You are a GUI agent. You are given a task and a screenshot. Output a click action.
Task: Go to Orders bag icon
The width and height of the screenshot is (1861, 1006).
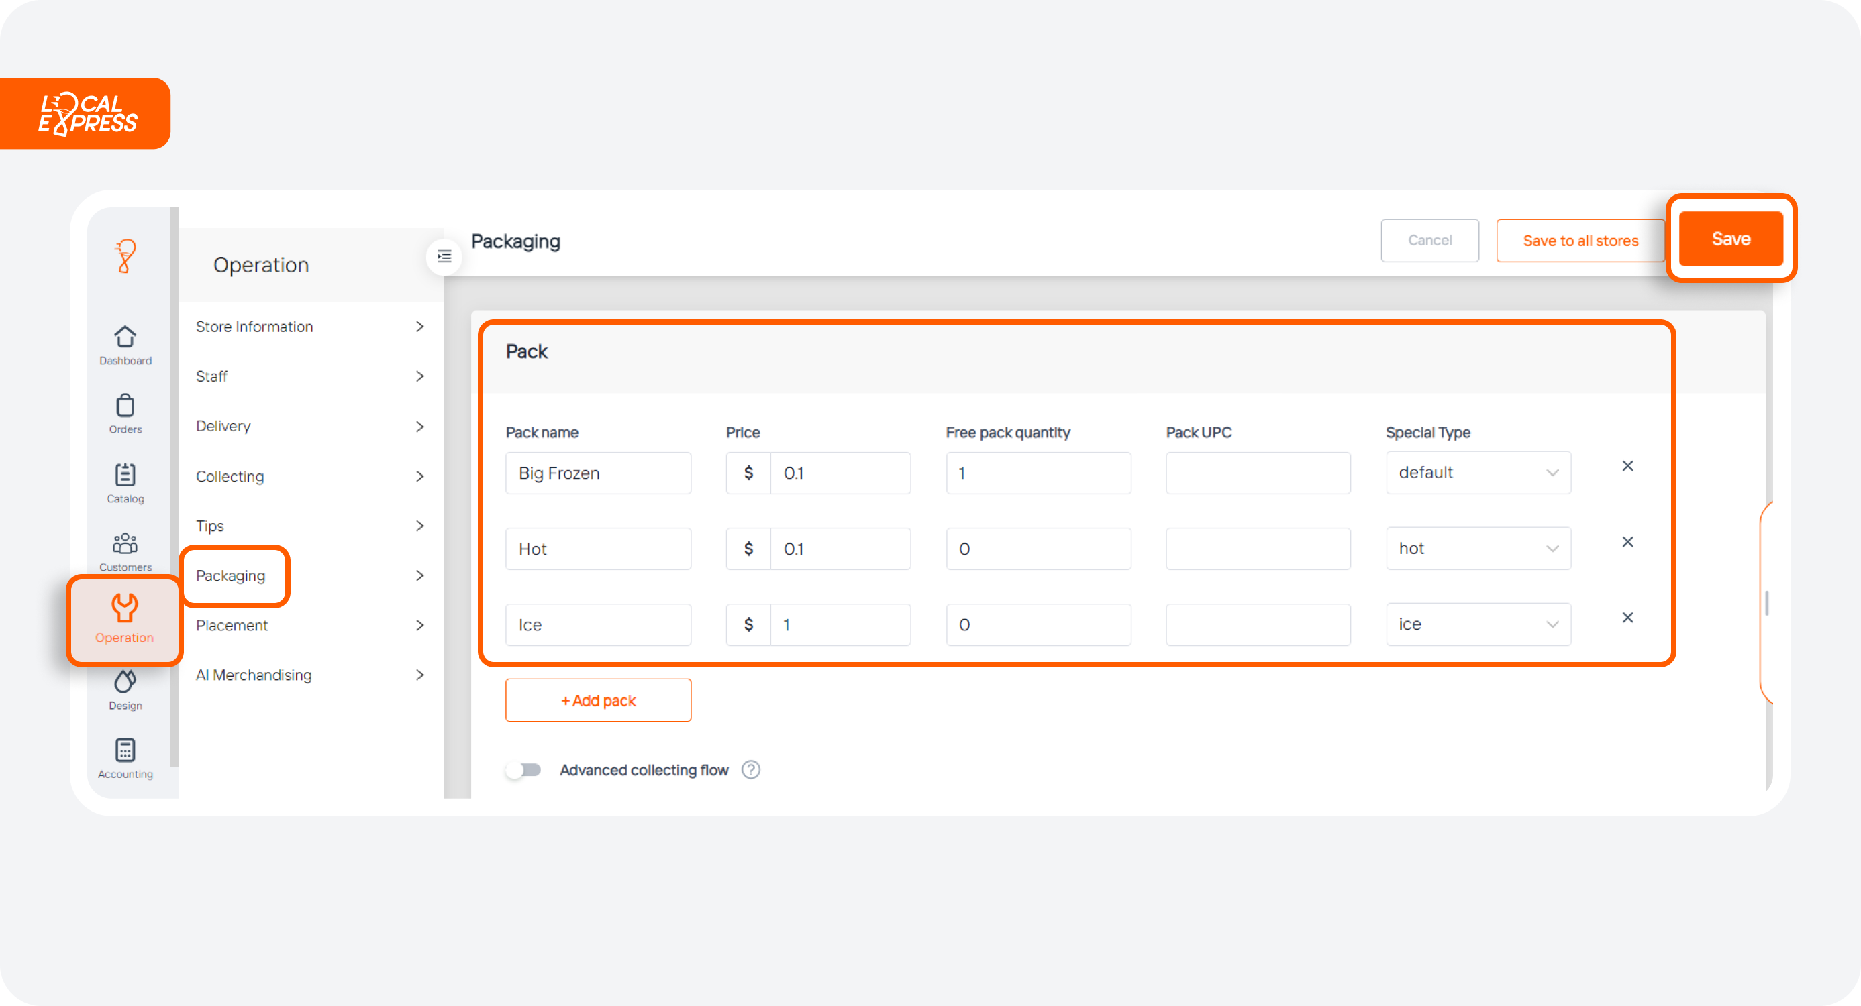pyautogui.click(x=125, y=406)
